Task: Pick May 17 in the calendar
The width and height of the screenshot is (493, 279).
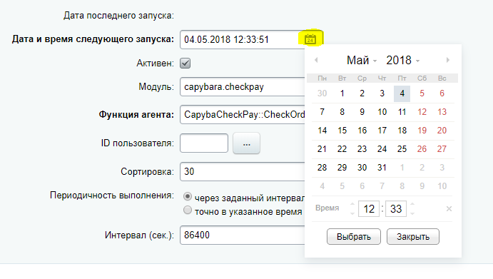Action: (x=382, y=131)
